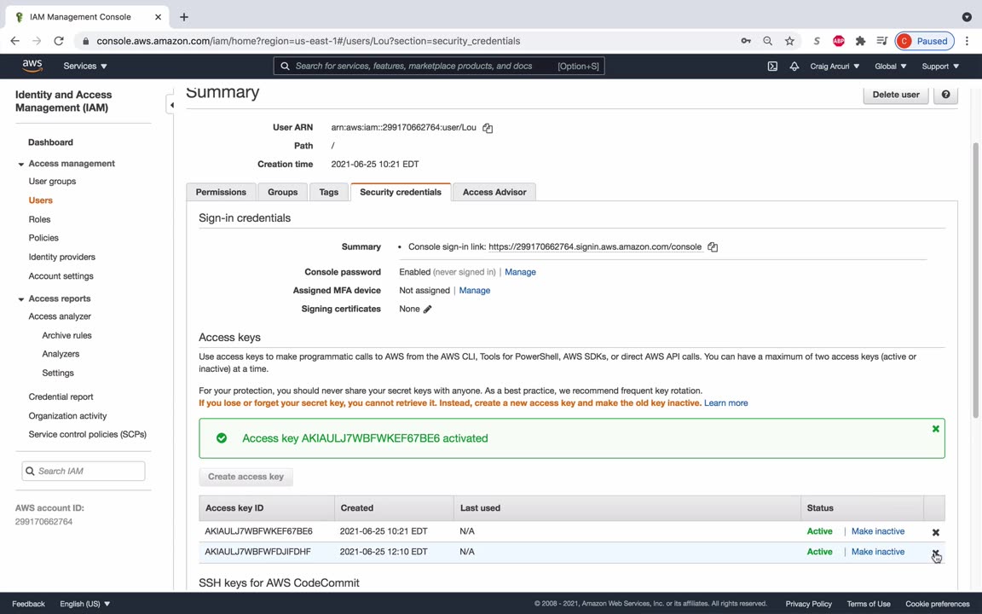
Task: Click the Search IAM input field
Action: coord(84,471)
